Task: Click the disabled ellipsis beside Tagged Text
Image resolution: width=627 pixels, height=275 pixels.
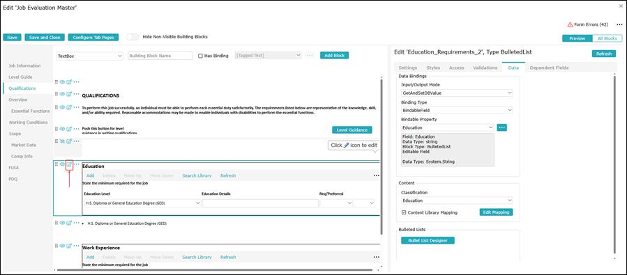Action: 310,56
